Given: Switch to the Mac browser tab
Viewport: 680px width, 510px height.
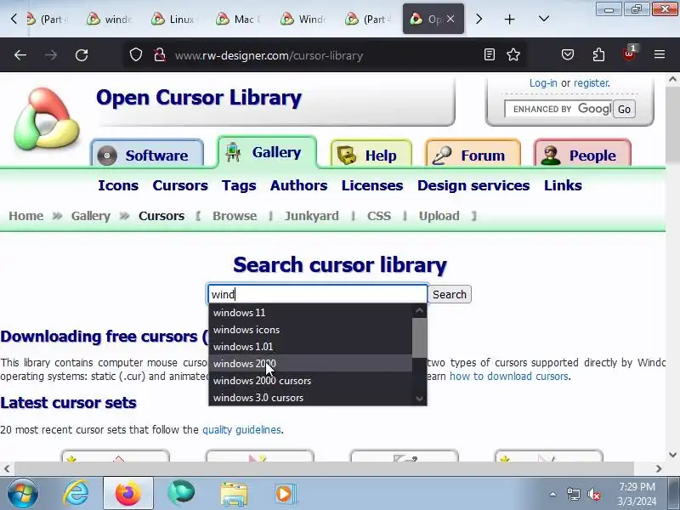Looking at the screenshot, I should click(239, 19).
